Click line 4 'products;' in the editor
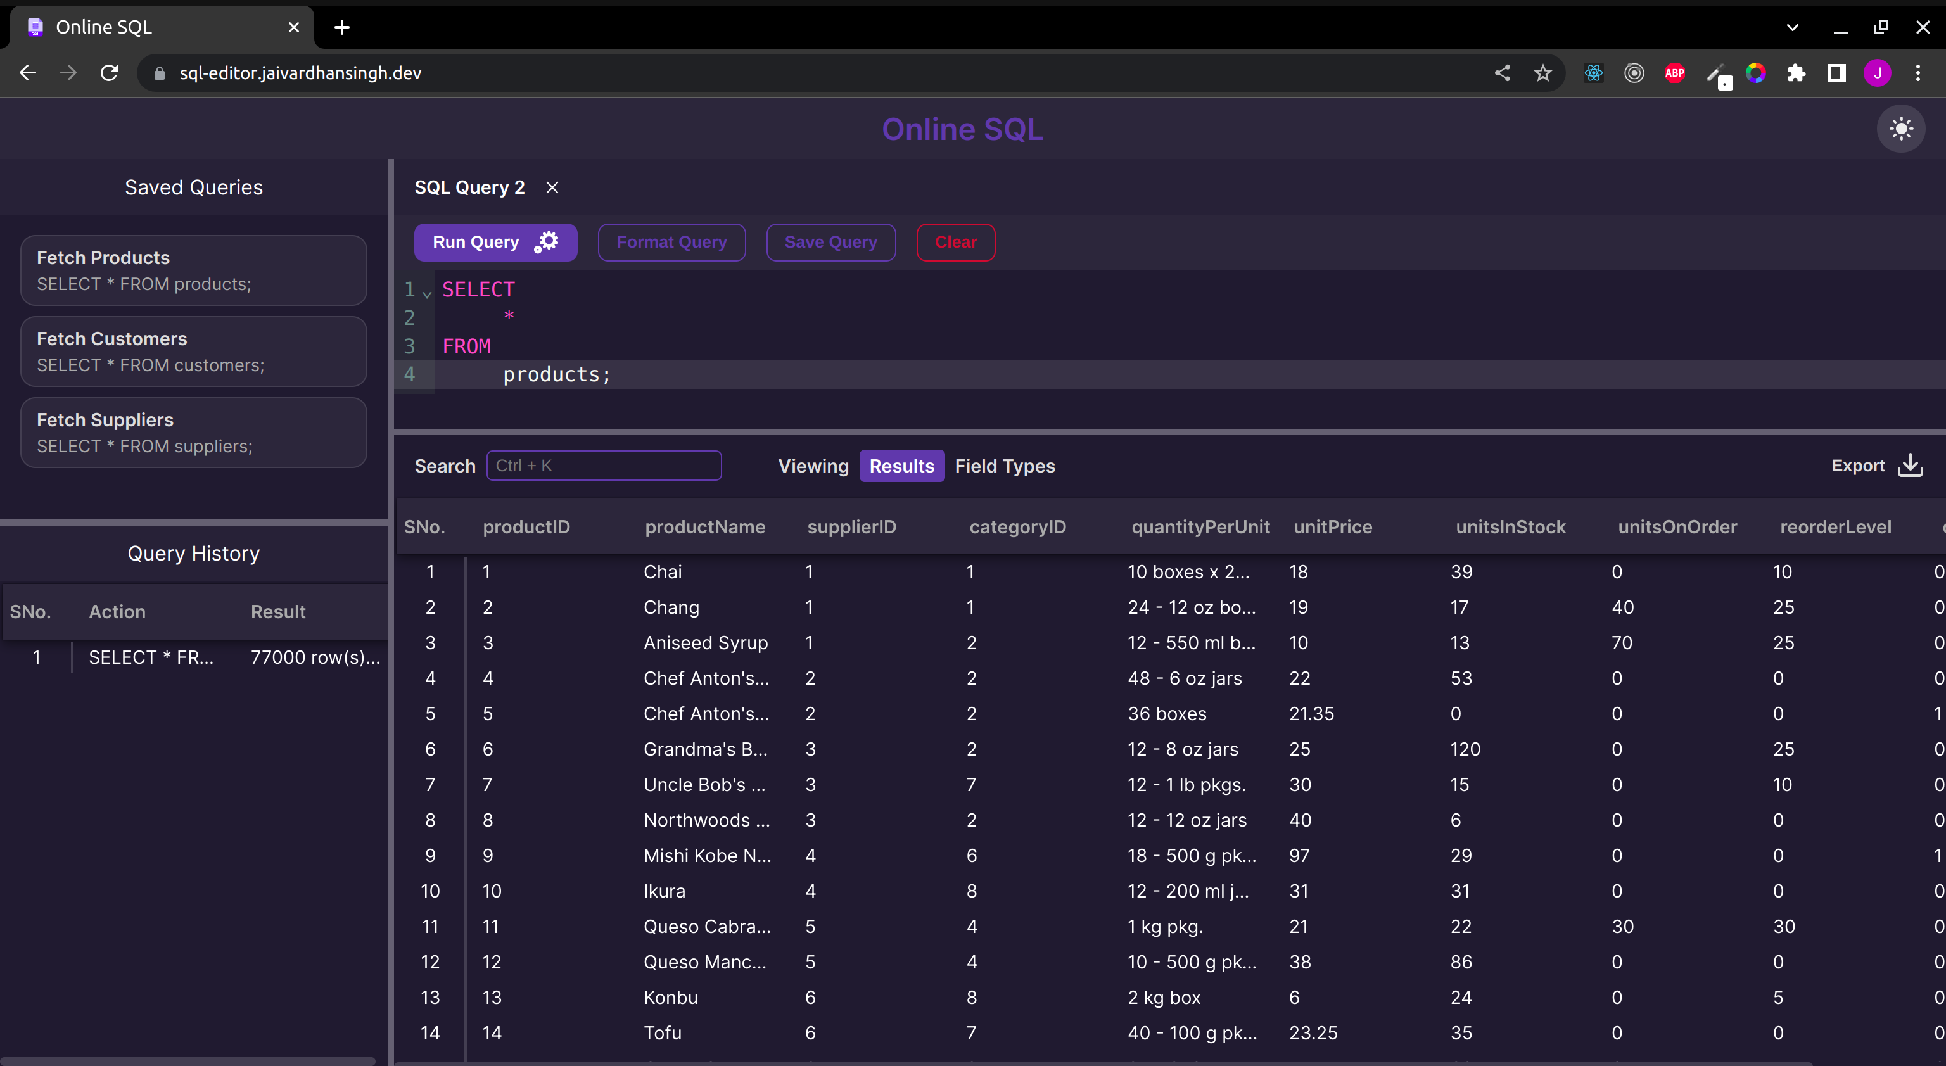Screen dimensions: 1946x1066 coord(557,375)
